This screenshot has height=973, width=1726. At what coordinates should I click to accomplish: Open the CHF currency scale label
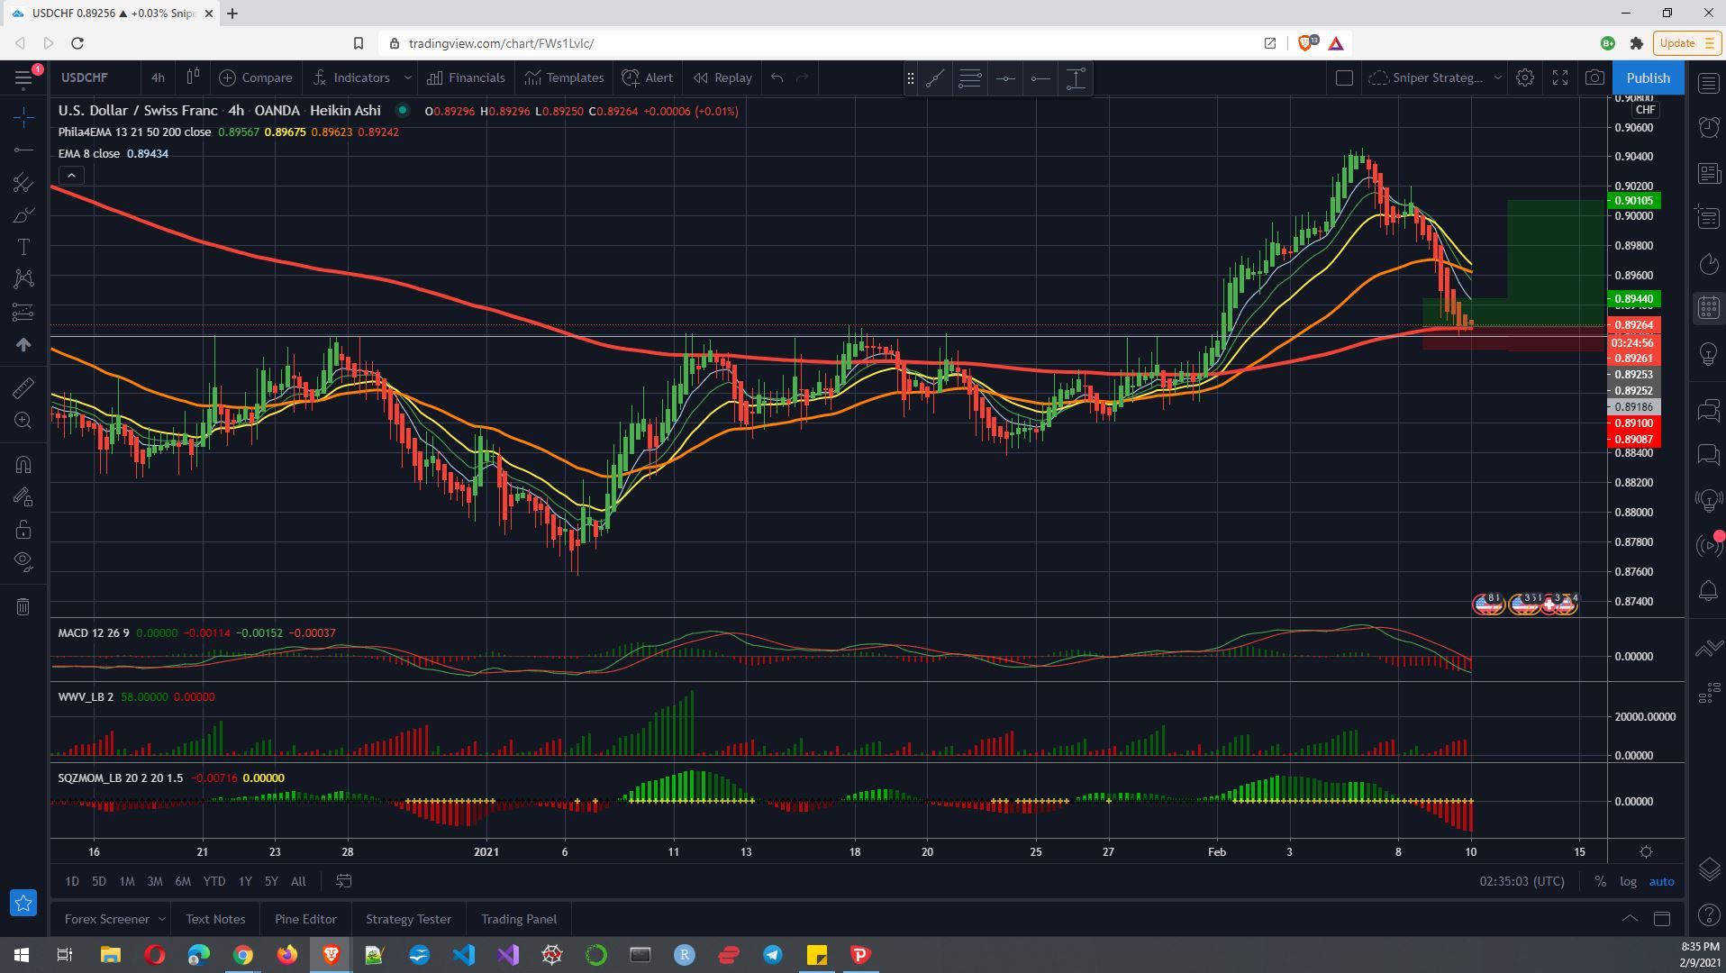click(x=1646, y=110)
